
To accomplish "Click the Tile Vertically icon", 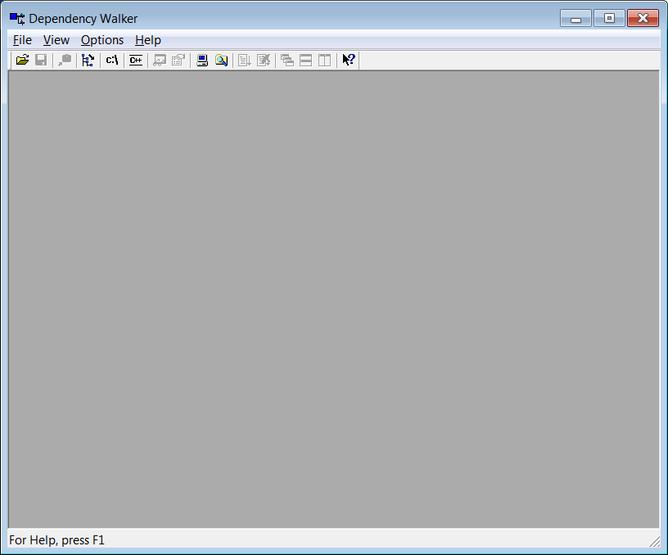I will [x=325, y=60].
